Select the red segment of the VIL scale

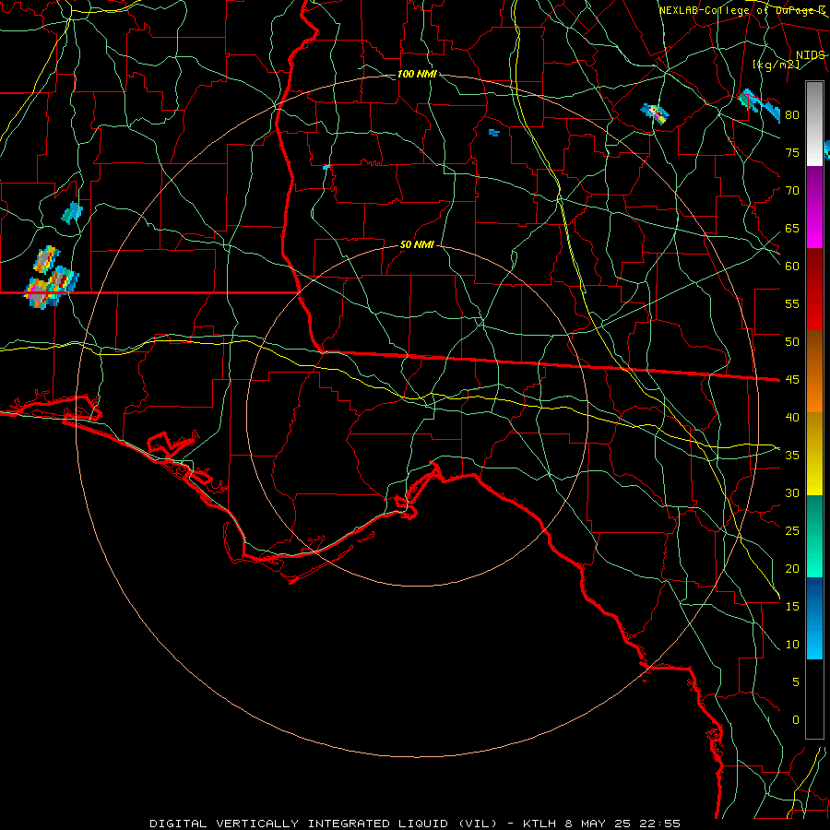[x=814, y=289]
